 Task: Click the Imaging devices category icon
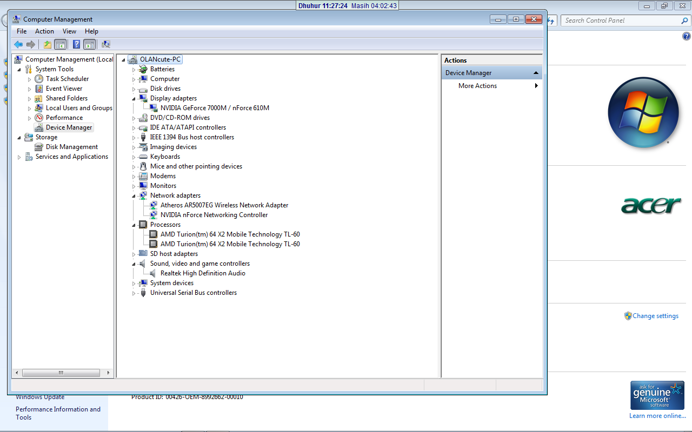coord(143,147)
